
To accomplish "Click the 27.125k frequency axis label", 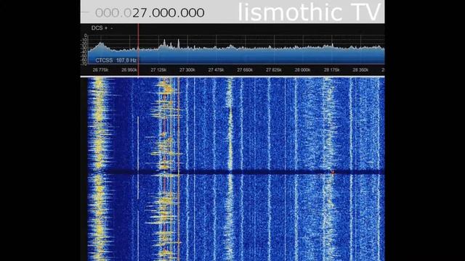I will [158, 70].
